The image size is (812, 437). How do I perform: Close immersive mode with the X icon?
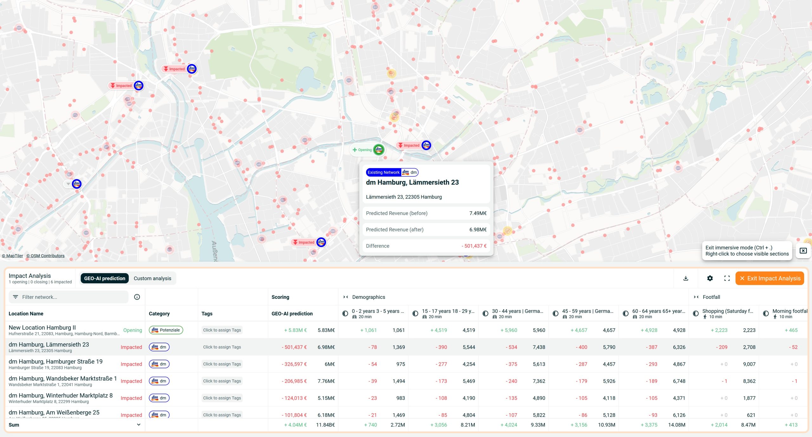(803, 251)
